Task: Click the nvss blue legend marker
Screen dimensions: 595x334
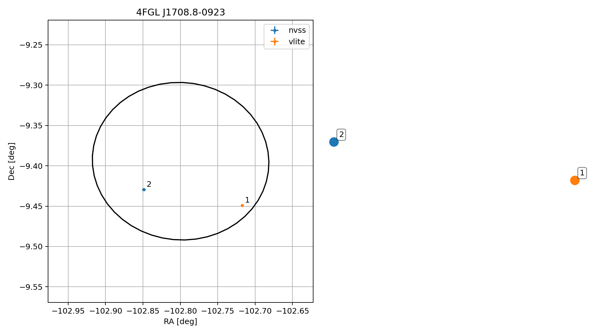Action: point(274,30)
